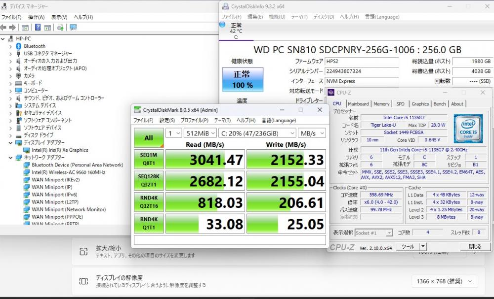Image resolution: width=494 pixels, height=299 pixels.
Task: Click the 正常 100% health status button
Action: click(243, 79)
